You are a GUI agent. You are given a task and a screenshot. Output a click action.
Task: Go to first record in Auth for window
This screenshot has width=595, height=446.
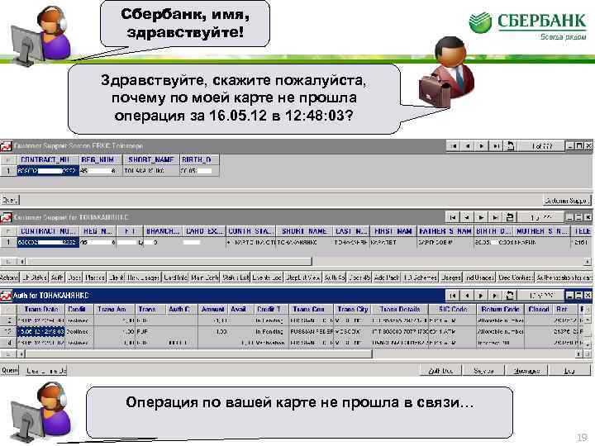(453, 295)
